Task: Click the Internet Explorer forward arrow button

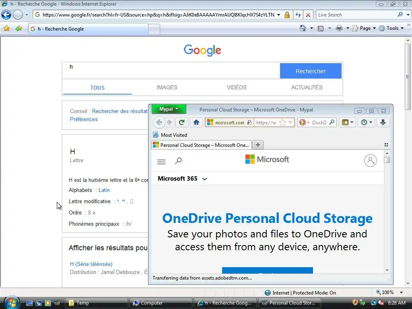Action: [18, 15]
